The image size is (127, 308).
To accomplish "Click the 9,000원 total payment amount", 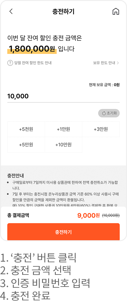I will [88, 216].
